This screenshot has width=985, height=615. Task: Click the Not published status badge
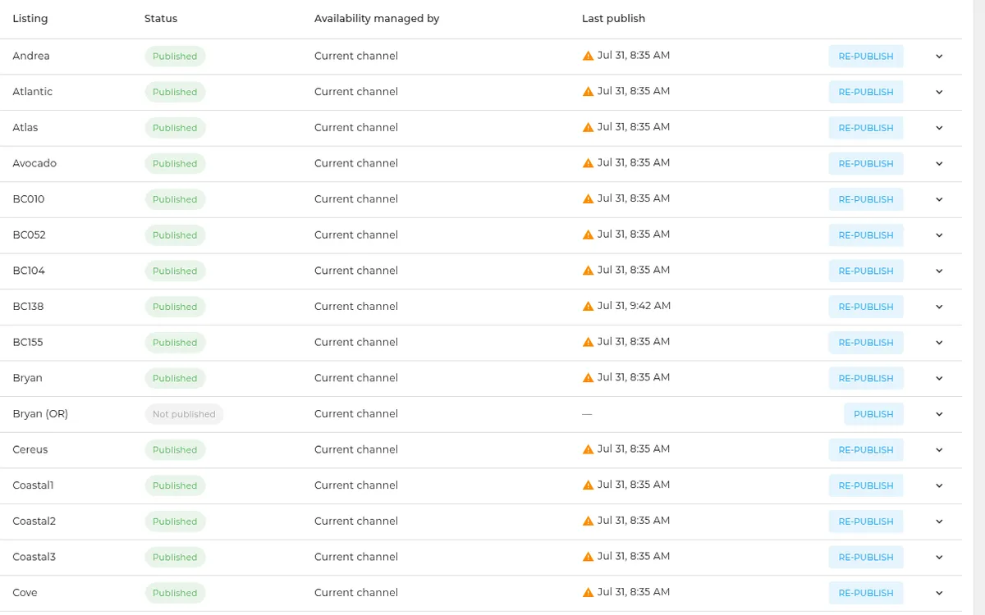coord(184,414)
